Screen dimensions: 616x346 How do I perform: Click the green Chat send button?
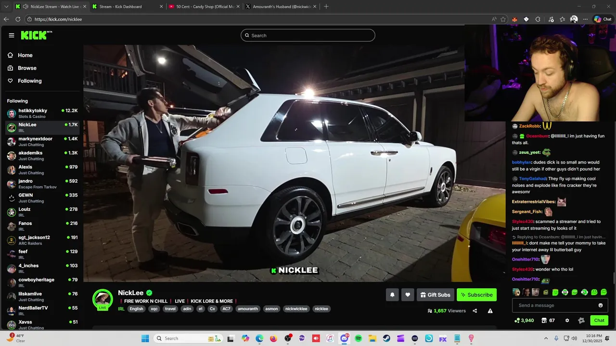coord(599,321)
